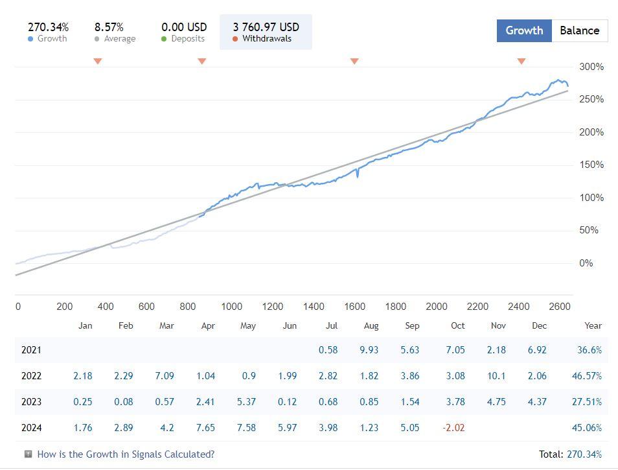Toggle the Deposits legend item
This screenshot has height=470, width=618.
tap(183, 32)
